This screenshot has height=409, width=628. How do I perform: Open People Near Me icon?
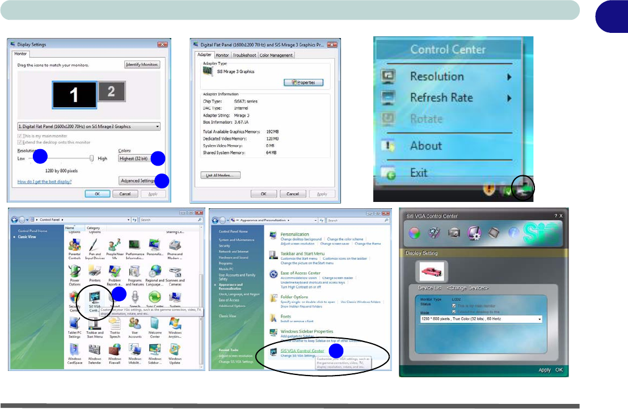115,249
